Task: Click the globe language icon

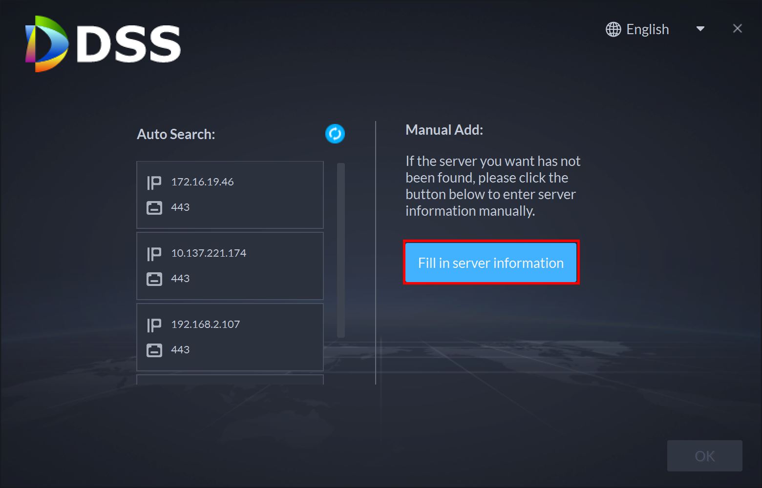Action: tap(613, 29)
